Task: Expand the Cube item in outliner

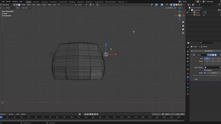Action: point(192,12)
